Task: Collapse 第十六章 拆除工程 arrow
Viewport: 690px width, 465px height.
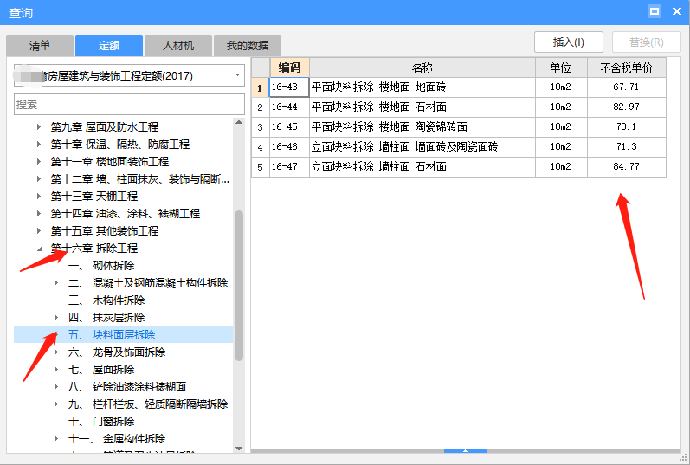Action: coord(40,249)
